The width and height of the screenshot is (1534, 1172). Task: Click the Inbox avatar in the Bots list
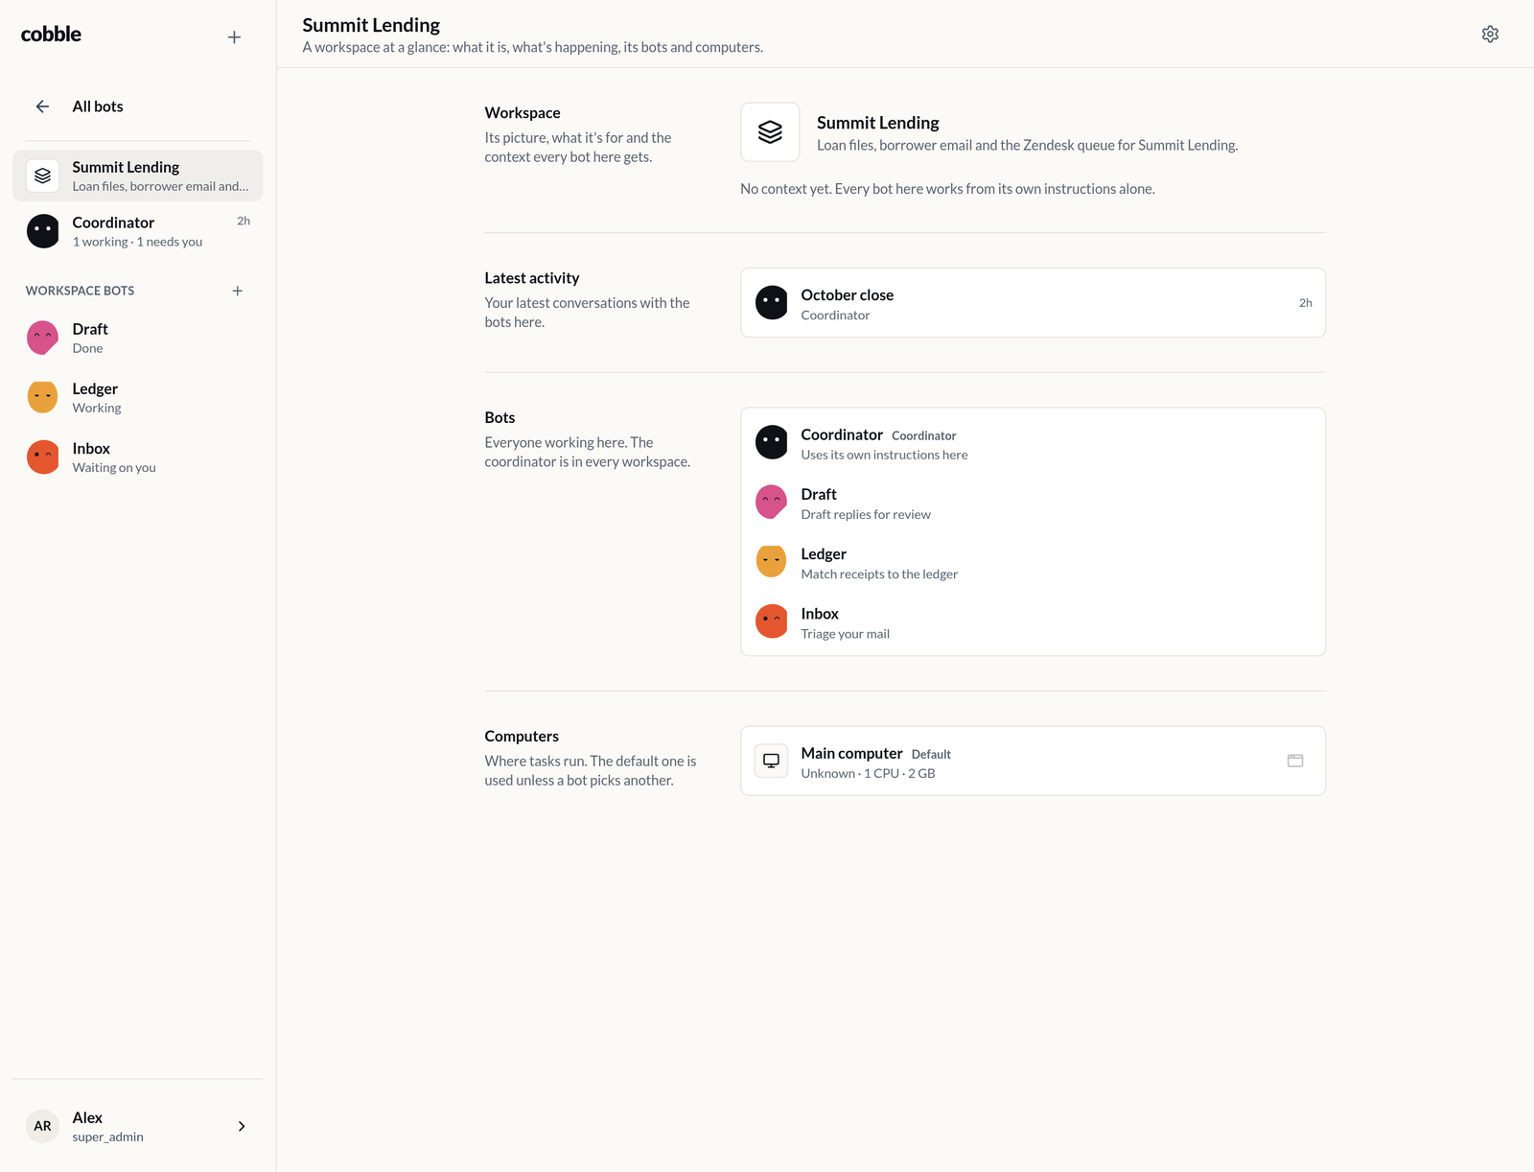(771, 621)
